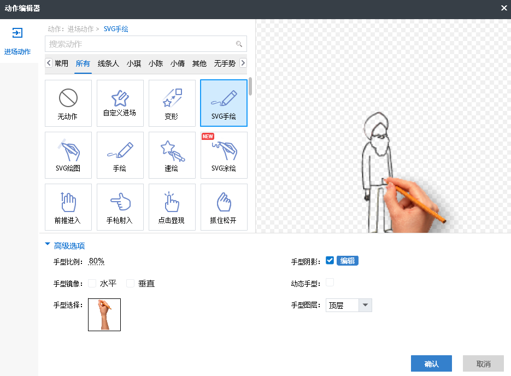The image size is (511, 376).
Task: Pick the SVG绘图 drawing action
Action: [x=68, y=155]
